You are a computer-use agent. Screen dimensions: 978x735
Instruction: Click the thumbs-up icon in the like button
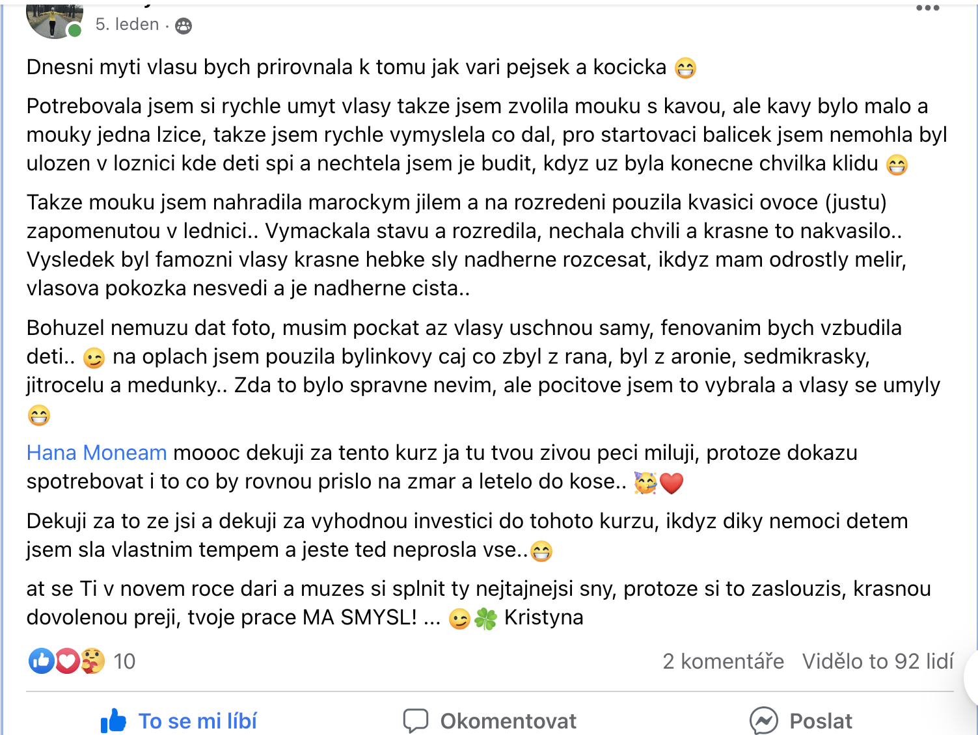coord(113,721)
